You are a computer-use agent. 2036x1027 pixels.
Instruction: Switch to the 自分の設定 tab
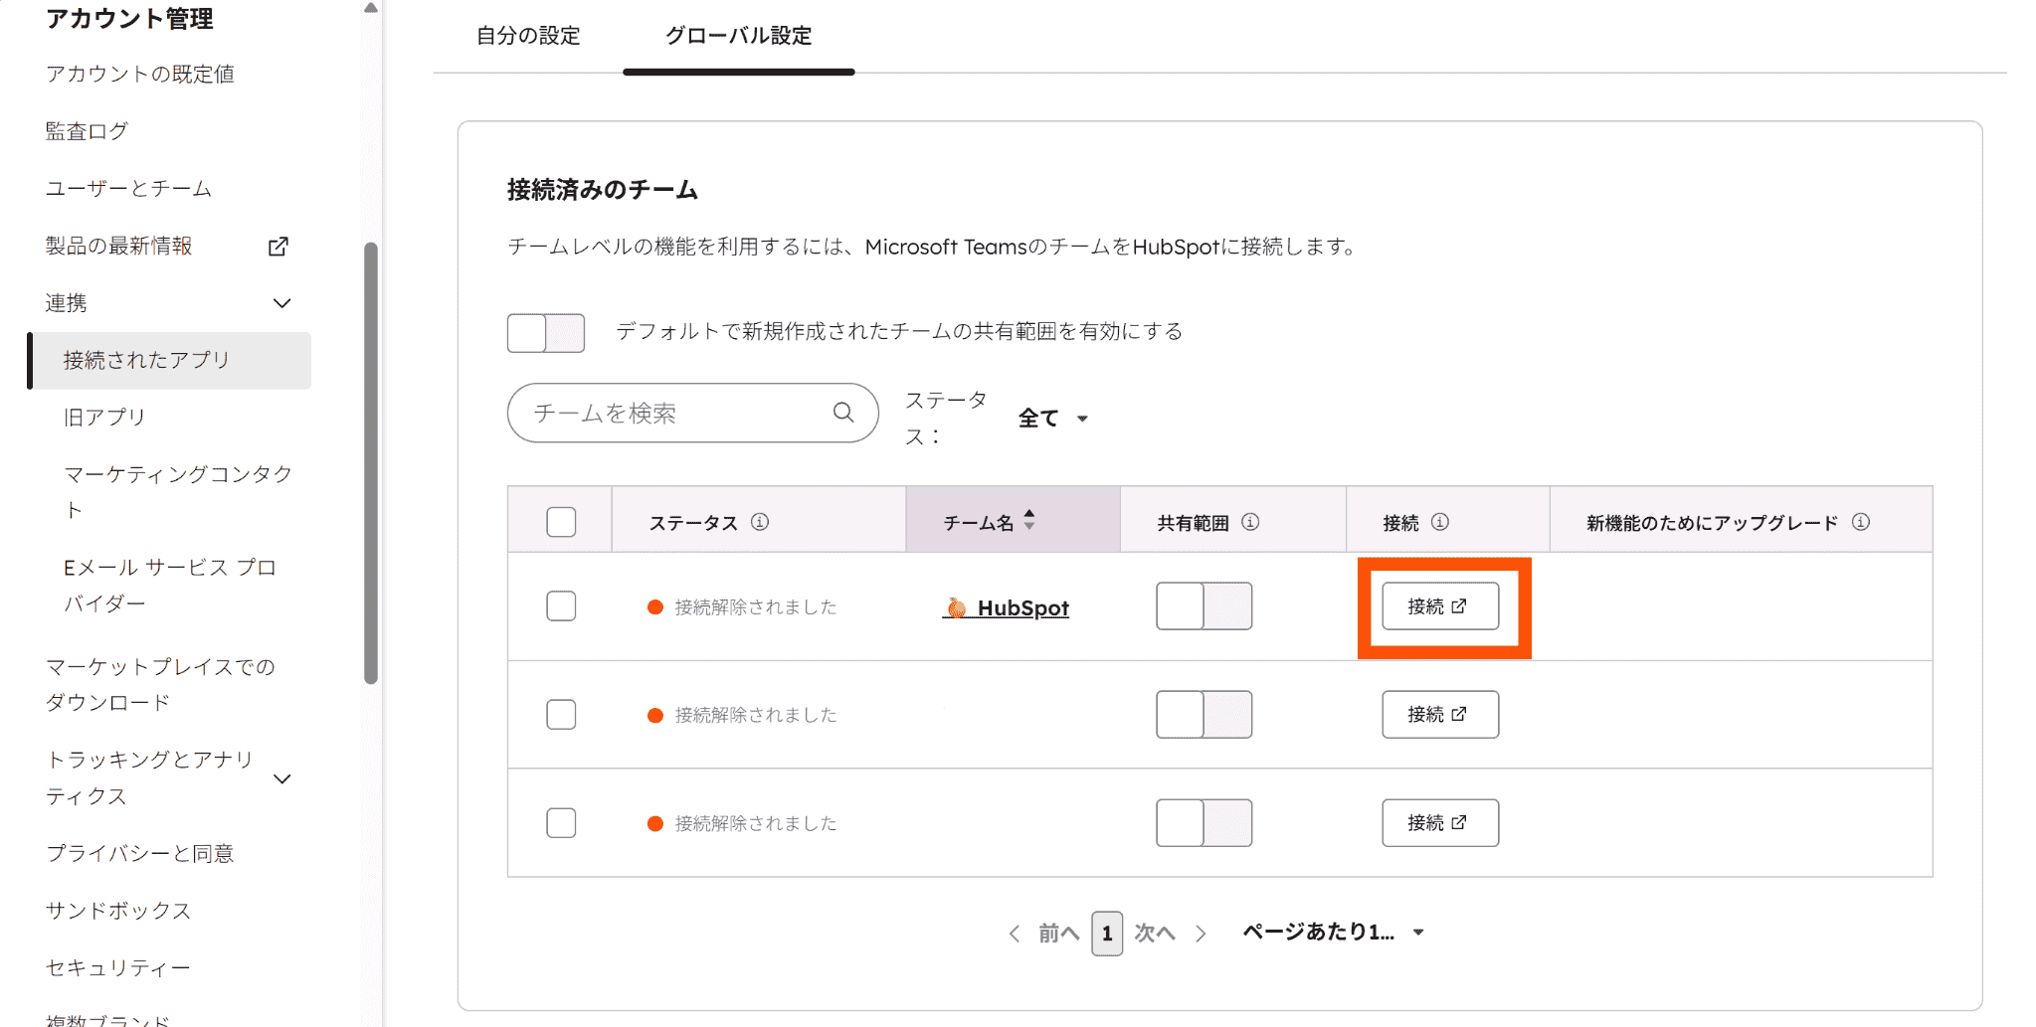click(528, 36)
